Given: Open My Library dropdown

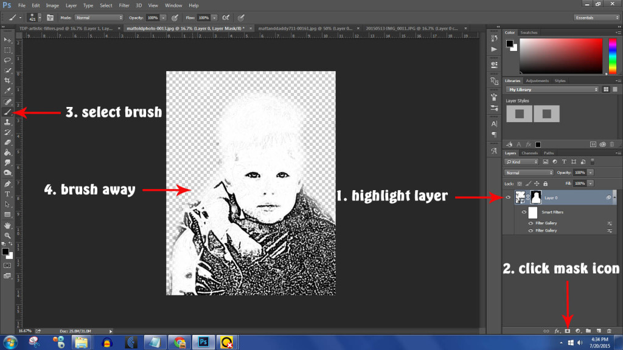Looking at the screenshot, I should [x=552, y=90].
